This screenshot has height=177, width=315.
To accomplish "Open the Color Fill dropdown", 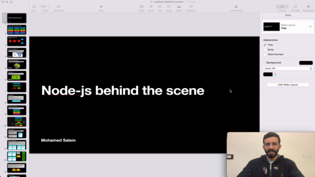I will click(x=288, y=68).
